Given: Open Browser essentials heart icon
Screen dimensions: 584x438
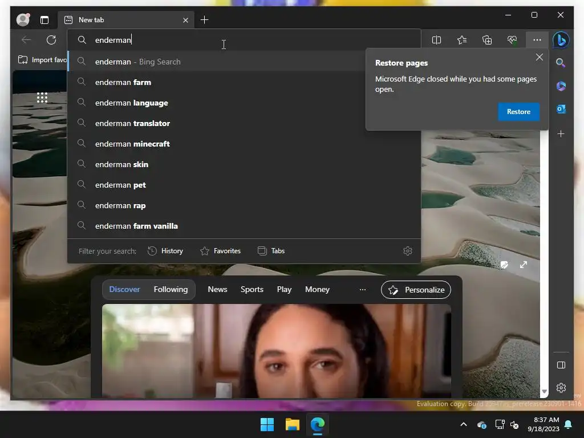Looking at the screenshot, I should tap(512, 40).
